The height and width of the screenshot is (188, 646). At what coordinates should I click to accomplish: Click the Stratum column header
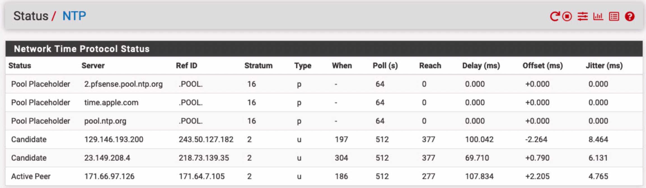click(x=258, y=65)
